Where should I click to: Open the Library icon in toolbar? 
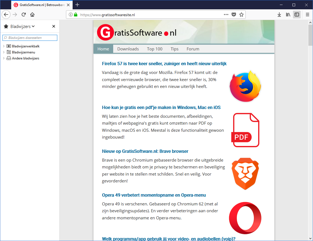288,15
